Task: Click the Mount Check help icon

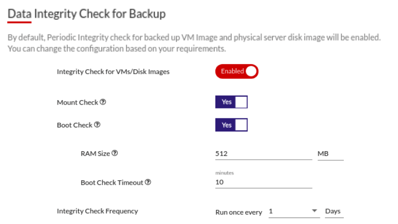Action: (x=103, y=102)
